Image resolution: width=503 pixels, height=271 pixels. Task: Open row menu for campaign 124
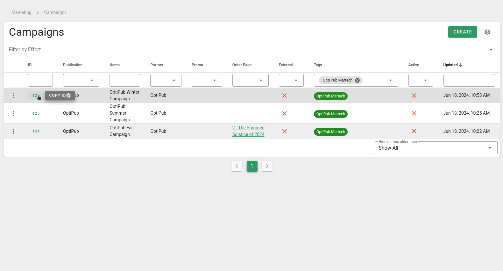coord(13,131)
